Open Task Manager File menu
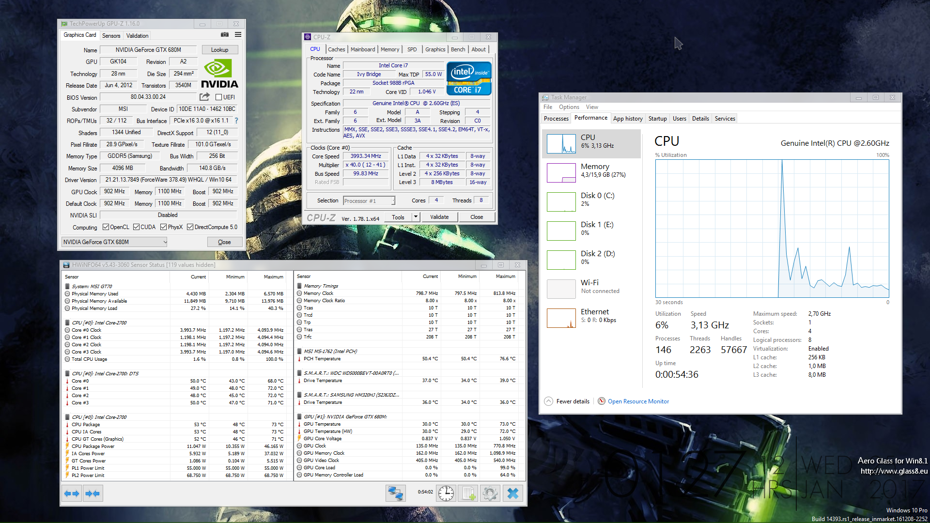 click(548, 107)
